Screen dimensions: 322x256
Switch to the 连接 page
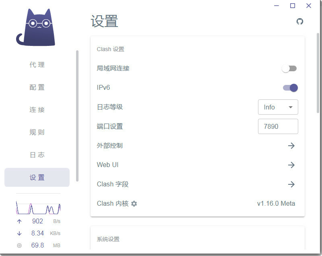point(37,109)
